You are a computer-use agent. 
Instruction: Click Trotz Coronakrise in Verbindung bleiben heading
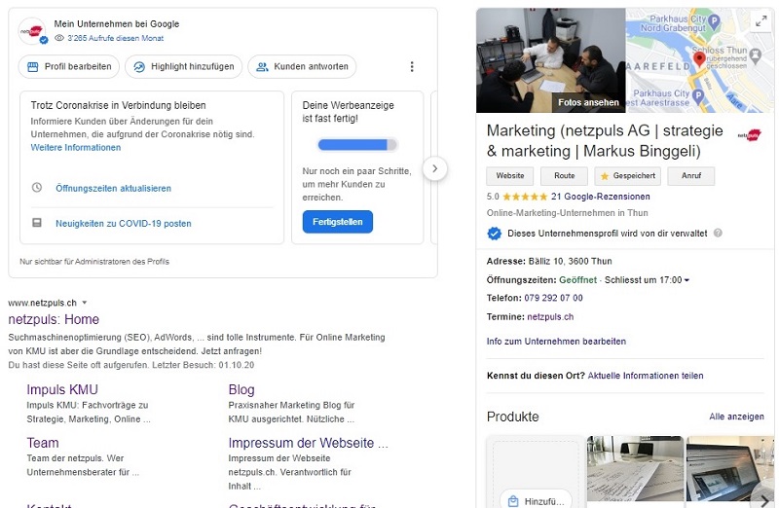tap(118, 105)
